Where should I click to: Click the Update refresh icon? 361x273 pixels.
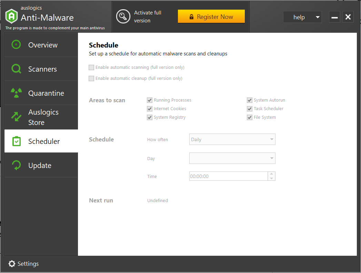tap(16, 165)
